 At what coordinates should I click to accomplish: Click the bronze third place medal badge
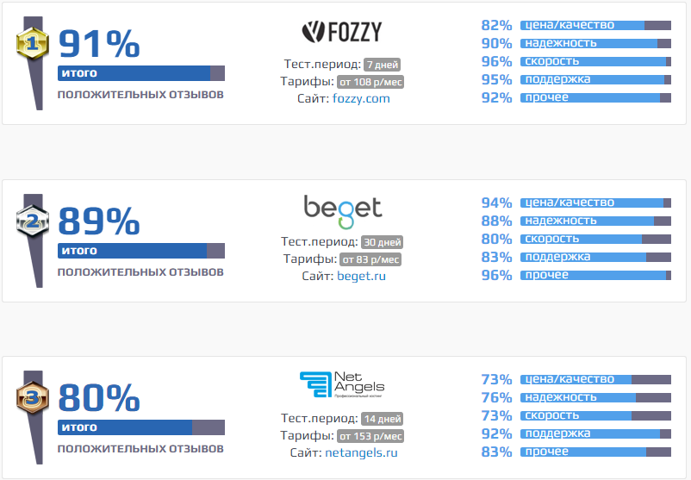pyautogui.click(x=32, y=397)
